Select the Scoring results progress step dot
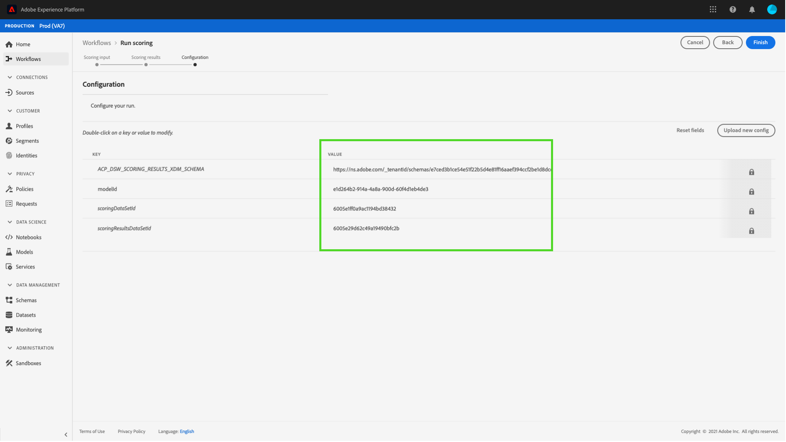 point(146,65)
